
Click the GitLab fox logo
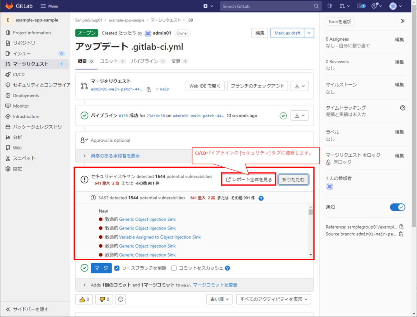[9, 6]
